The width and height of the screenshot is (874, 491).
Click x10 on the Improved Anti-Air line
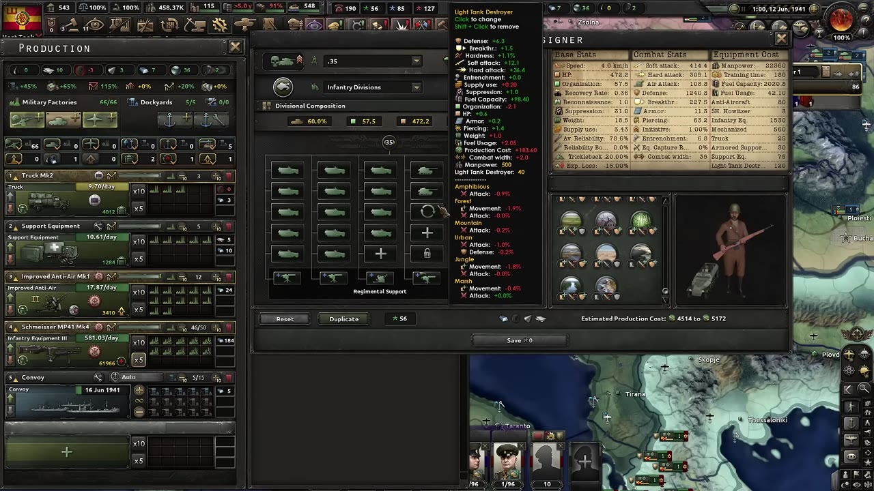tap(139, 293)
